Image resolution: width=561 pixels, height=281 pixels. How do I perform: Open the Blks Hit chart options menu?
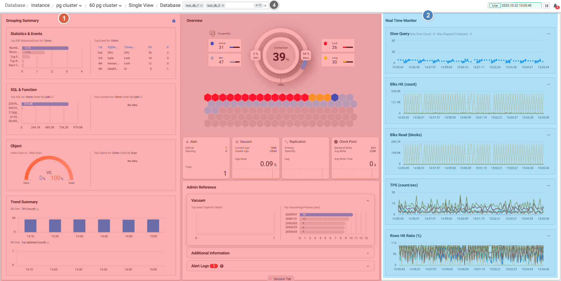[x=549, y=84]
